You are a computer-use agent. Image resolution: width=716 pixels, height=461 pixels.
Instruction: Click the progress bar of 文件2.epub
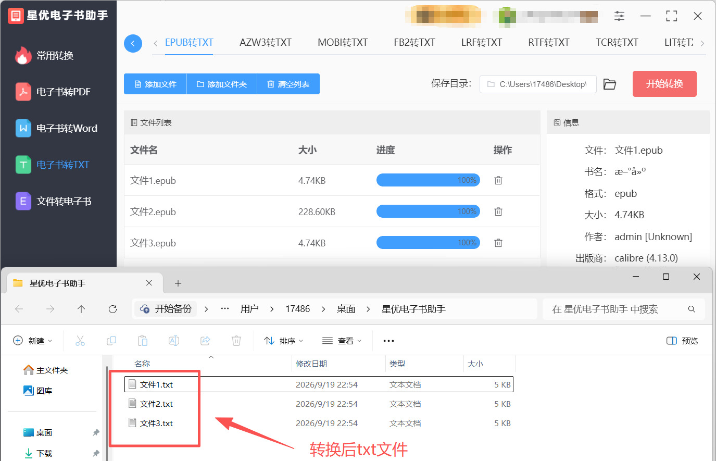tap(428, 211)
